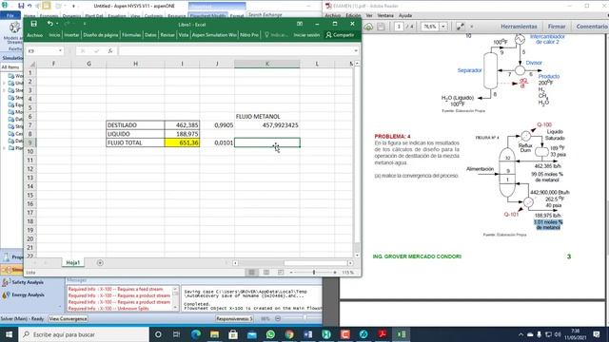
Task: Click the Excel zoom out minus button
Action: 291,273
